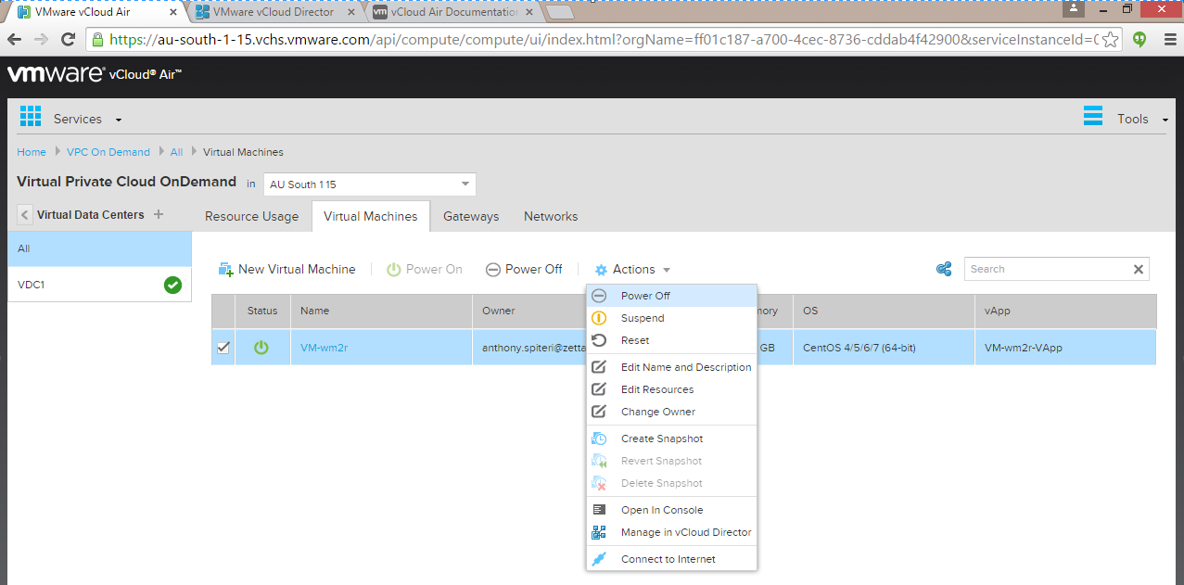Image resolution: width=1184 pixels, height=585 pixels.
Task: Click the Power Off toolbar button
Action: (x=524, y=270)
